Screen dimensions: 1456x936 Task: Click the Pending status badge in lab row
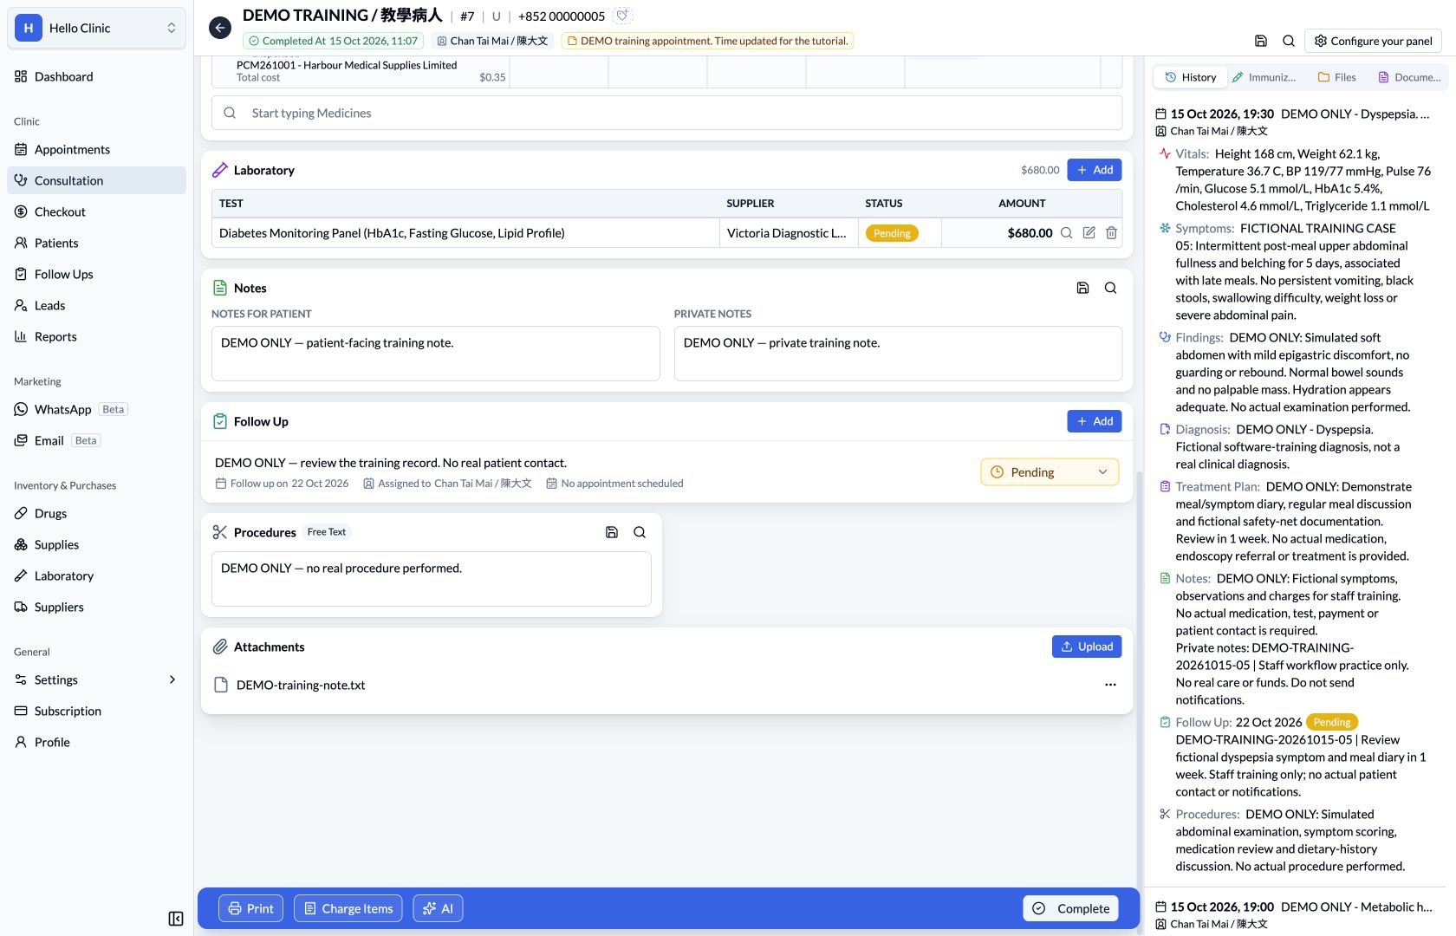coord(892,233)
